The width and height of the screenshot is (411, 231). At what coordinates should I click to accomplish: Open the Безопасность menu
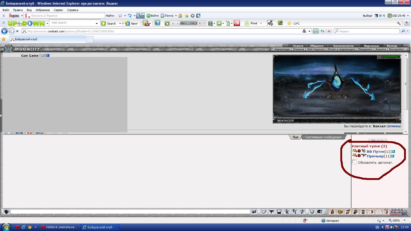click(x=343, y=46)
